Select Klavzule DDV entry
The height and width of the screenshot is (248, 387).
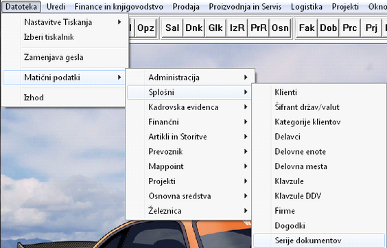click(319, 196)
